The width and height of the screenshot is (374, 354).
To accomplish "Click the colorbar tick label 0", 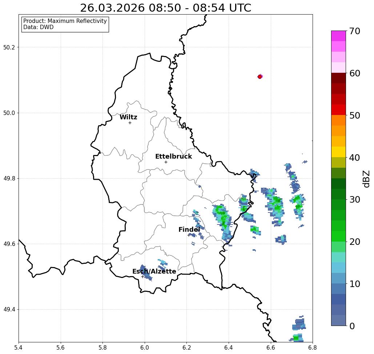I will (x=352, y=326).
